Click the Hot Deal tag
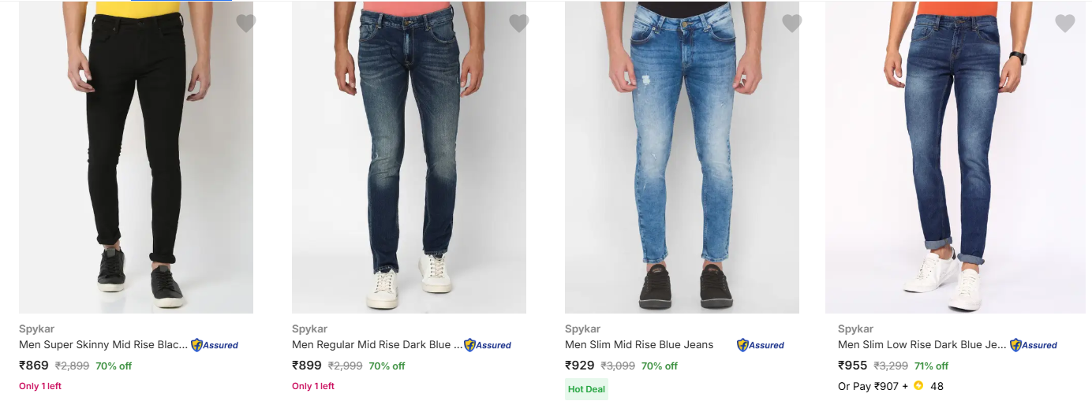1092x401 pixels. tap(586, 388)
